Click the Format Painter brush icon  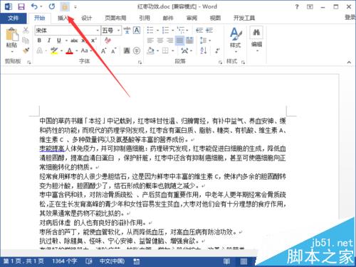pos(26,50)
